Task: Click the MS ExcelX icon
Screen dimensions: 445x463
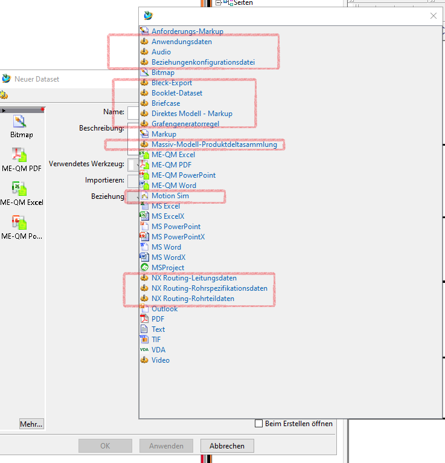Action: (144, 216)
